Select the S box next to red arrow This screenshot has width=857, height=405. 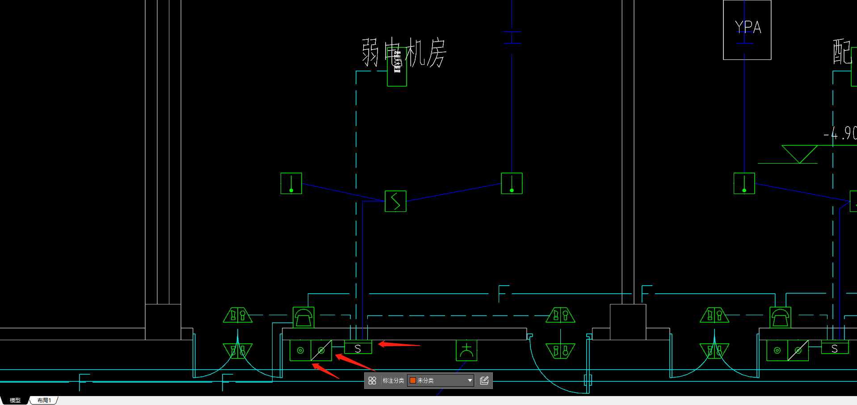[358, 347]
